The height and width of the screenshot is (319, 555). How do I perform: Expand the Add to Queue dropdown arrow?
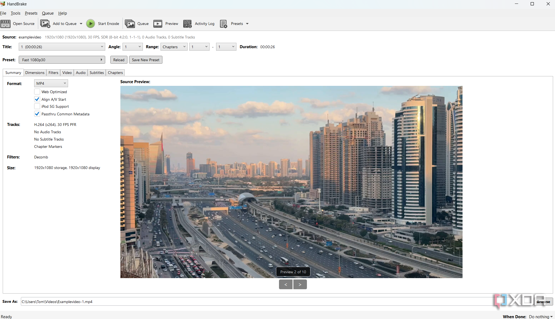(x=81, y=24)
